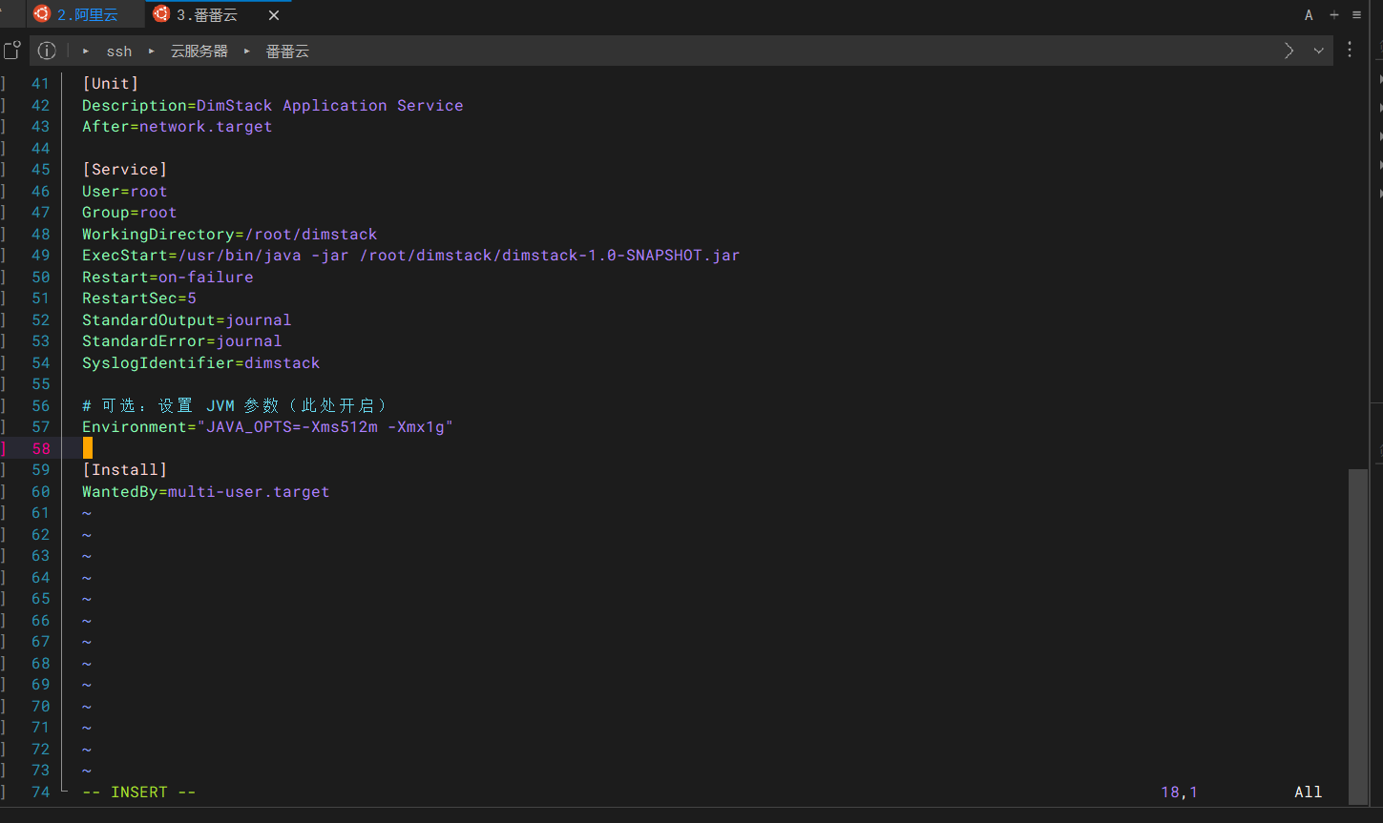The width and height of the screenshot is (1383, 823).
Task: Expand the arrow before 云服务器 breadcrumb
Action: 151,51
